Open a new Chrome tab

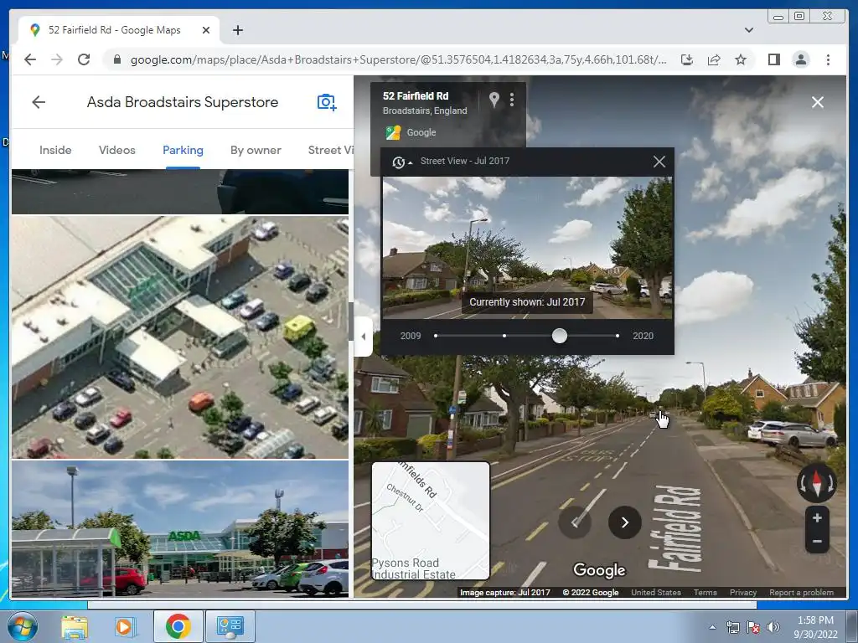coord(237,31)
